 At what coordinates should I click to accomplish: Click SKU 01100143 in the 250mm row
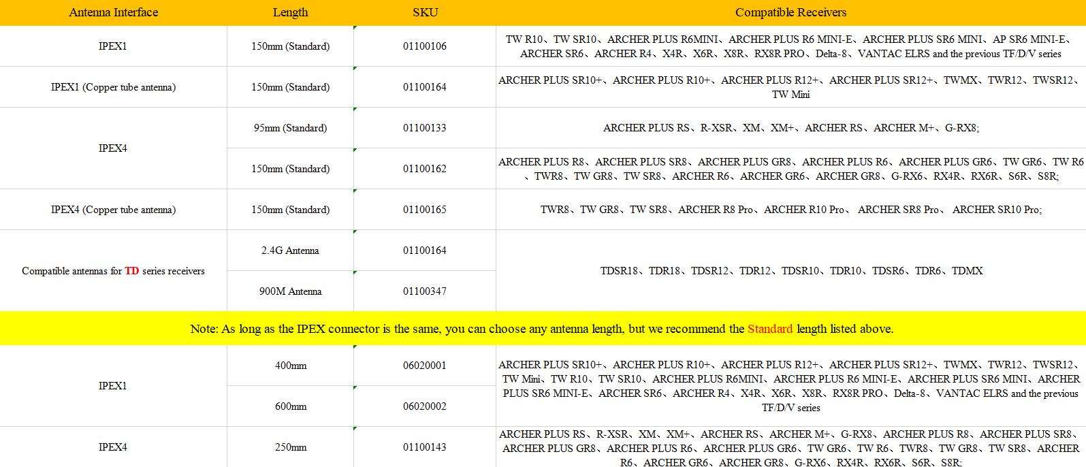pyautogui.click(x=425, y=447)
